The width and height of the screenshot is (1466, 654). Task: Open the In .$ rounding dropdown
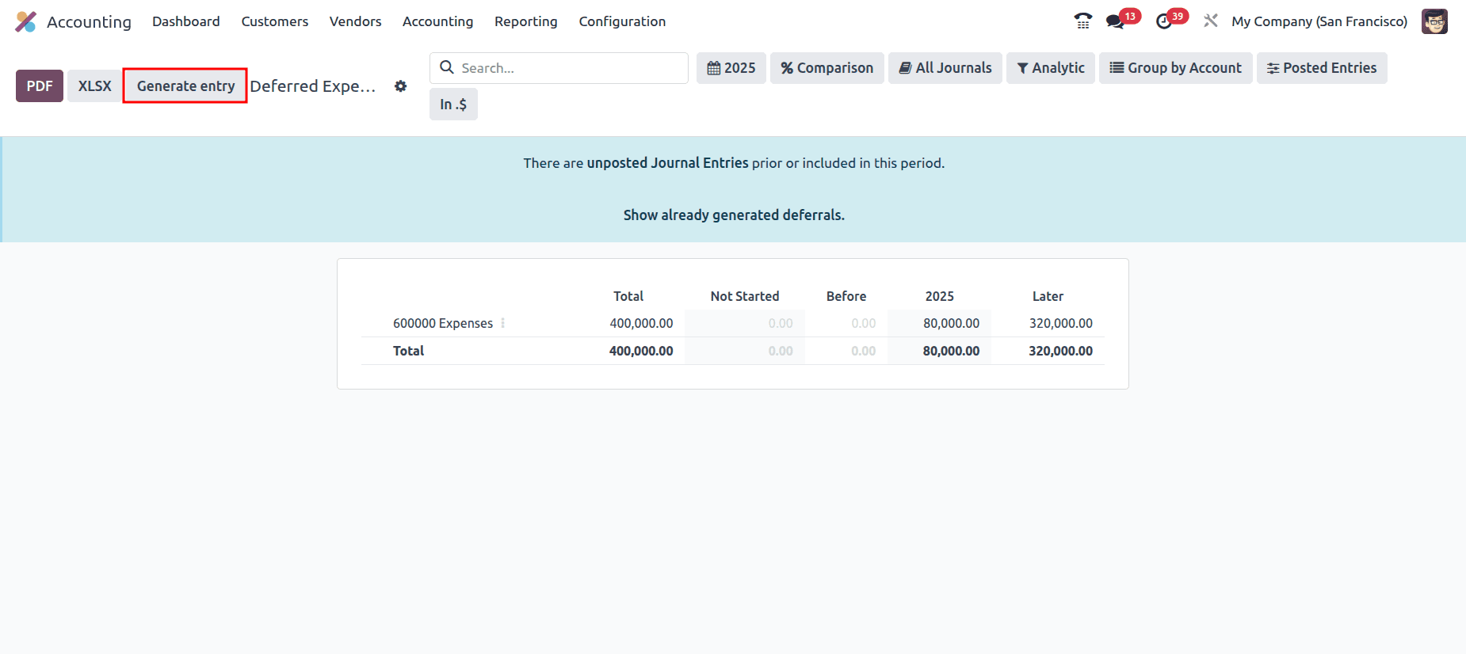[x=453, y=105]
